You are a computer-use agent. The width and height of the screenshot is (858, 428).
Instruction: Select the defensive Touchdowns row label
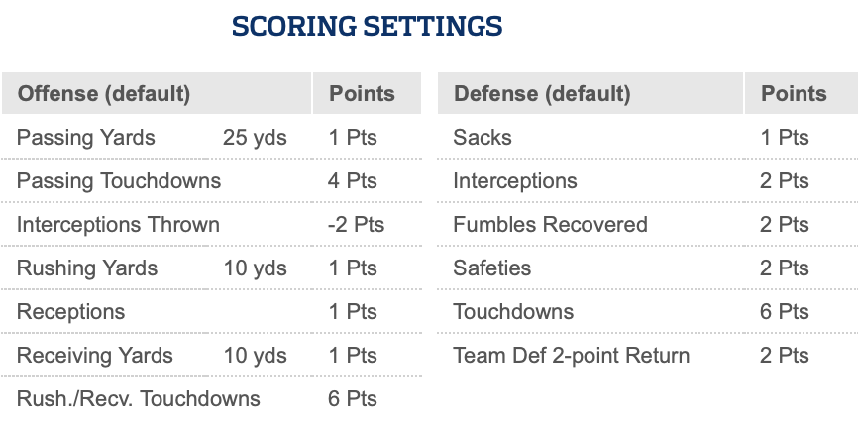coord(513,312)
